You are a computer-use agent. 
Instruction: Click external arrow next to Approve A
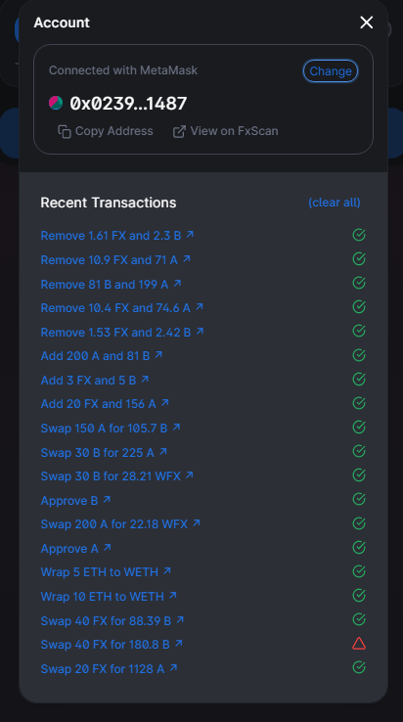click(108, 548)
